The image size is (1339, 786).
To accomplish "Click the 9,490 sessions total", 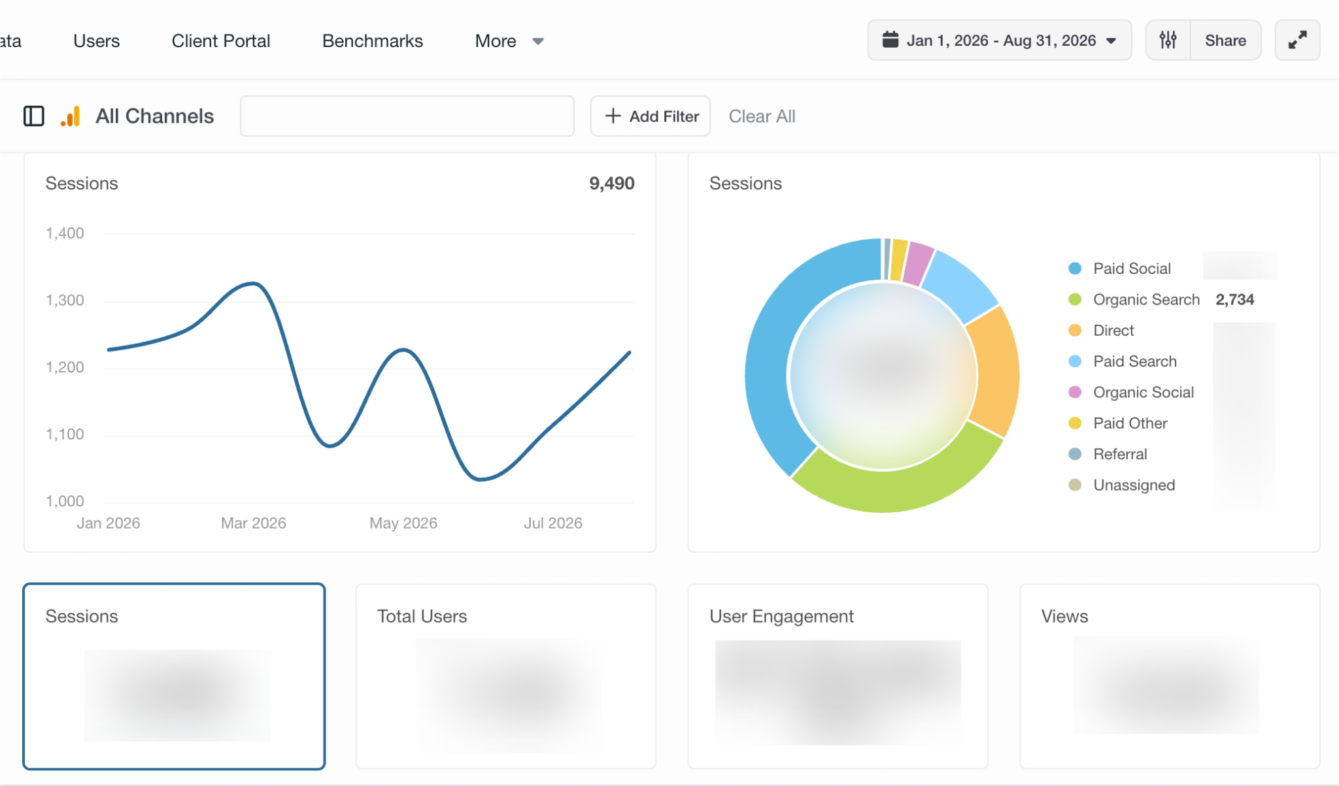I will pos(612,184).
